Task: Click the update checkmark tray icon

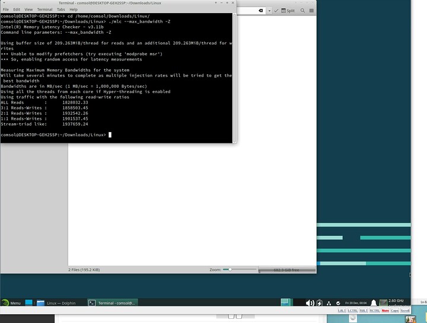Action: [338, 303]
